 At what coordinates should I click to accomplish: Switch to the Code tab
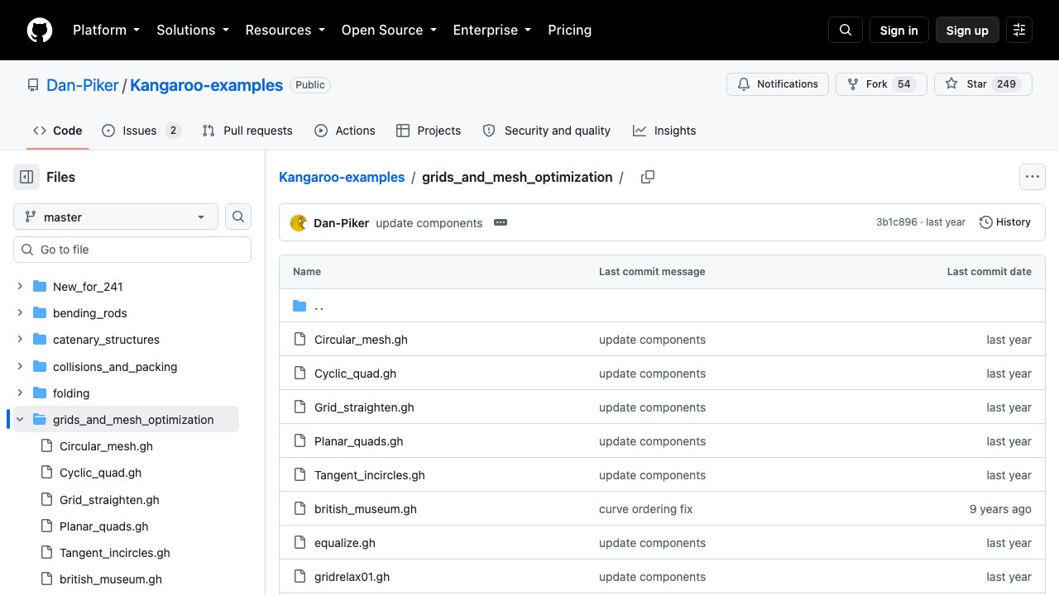[x=58, y=131]
